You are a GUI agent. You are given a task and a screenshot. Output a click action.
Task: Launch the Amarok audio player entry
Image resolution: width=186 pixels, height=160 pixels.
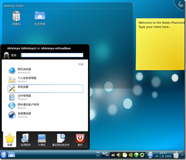(x=45, y=115)
